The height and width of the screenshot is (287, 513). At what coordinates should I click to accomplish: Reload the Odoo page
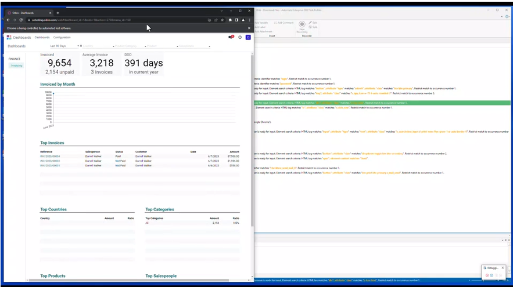(21, 20)
